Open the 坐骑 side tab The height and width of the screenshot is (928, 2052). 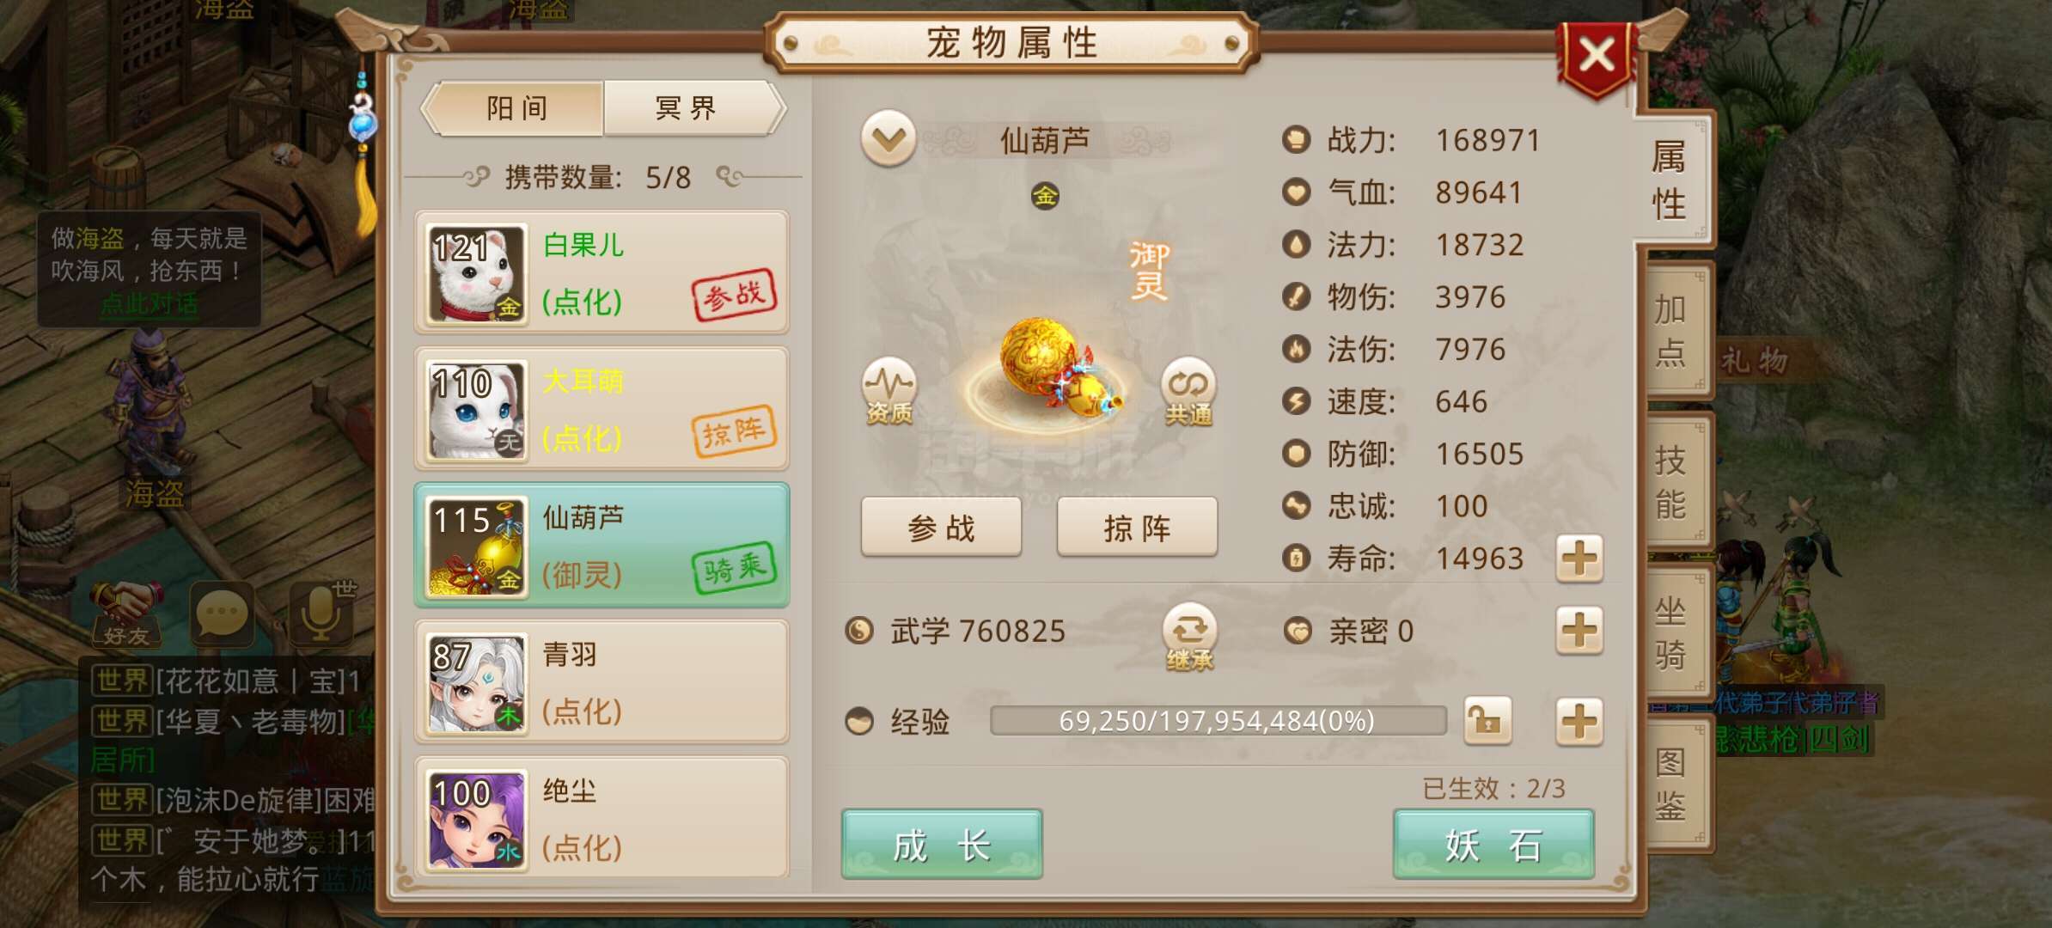1671,633
